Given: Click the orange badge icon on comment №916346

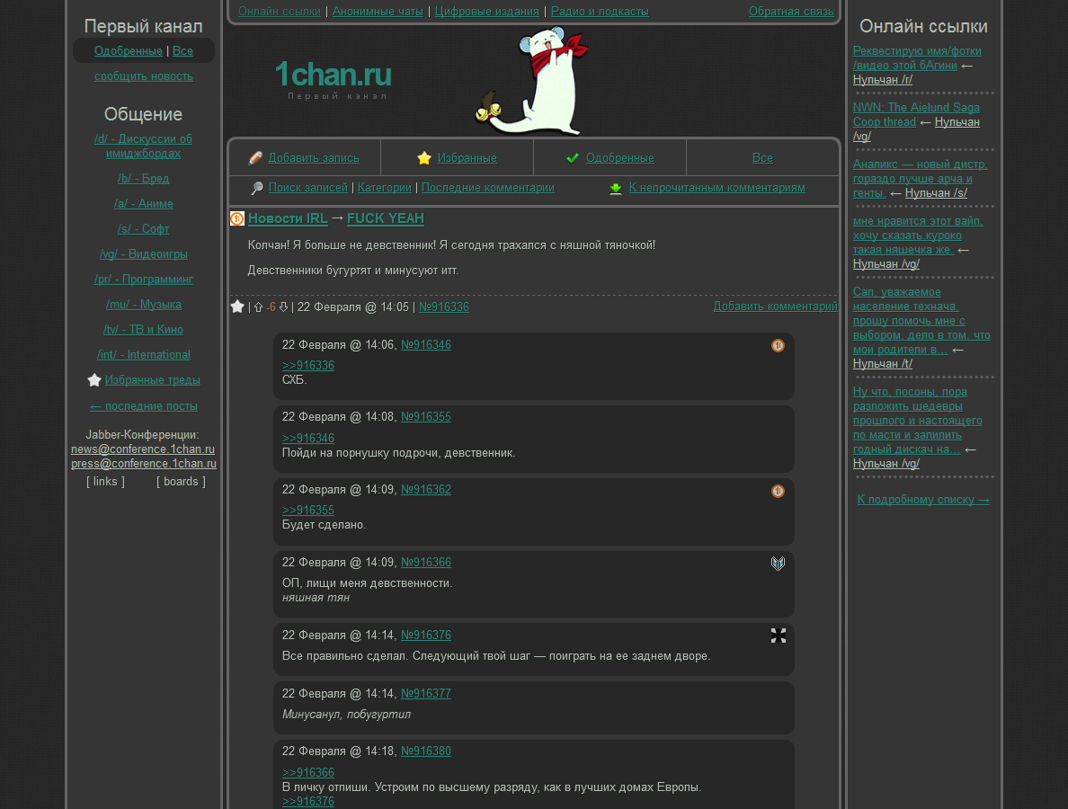Looking at the screenshot, I should [x=778, y=346].
